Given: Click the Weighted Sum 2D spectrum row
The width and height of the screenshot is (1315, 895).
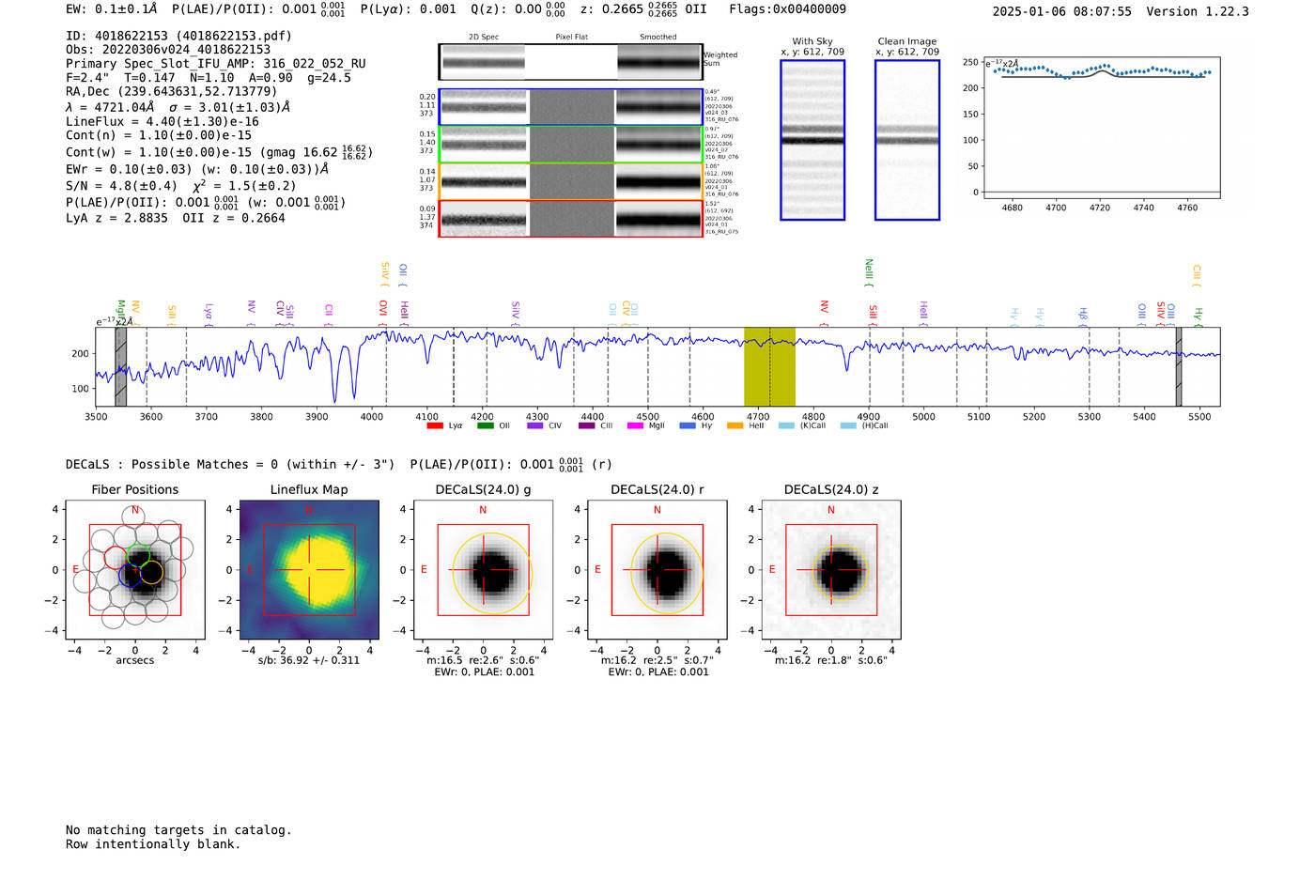Looking at the screenshot, I should pos(570,62).
